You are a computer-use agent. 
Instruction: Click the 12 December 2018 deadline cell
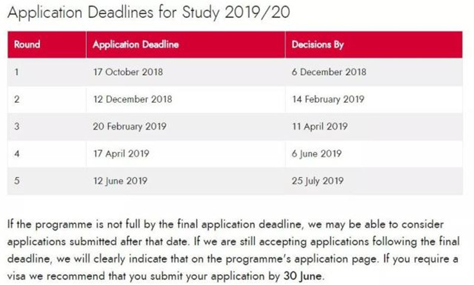tap(185, 99)
